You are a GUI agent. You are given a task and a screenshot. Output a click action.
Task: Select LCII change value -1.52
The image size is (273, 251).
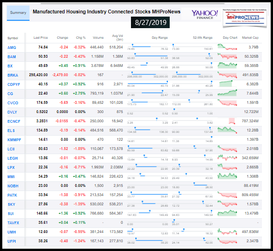tap(64, 149)
